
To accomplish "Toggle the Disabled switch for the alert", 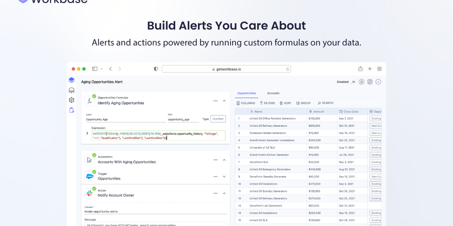I will [x=353, y=82].
